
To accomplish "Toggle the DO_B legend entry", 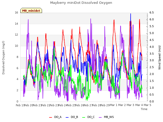I will (x=72, y=117).
